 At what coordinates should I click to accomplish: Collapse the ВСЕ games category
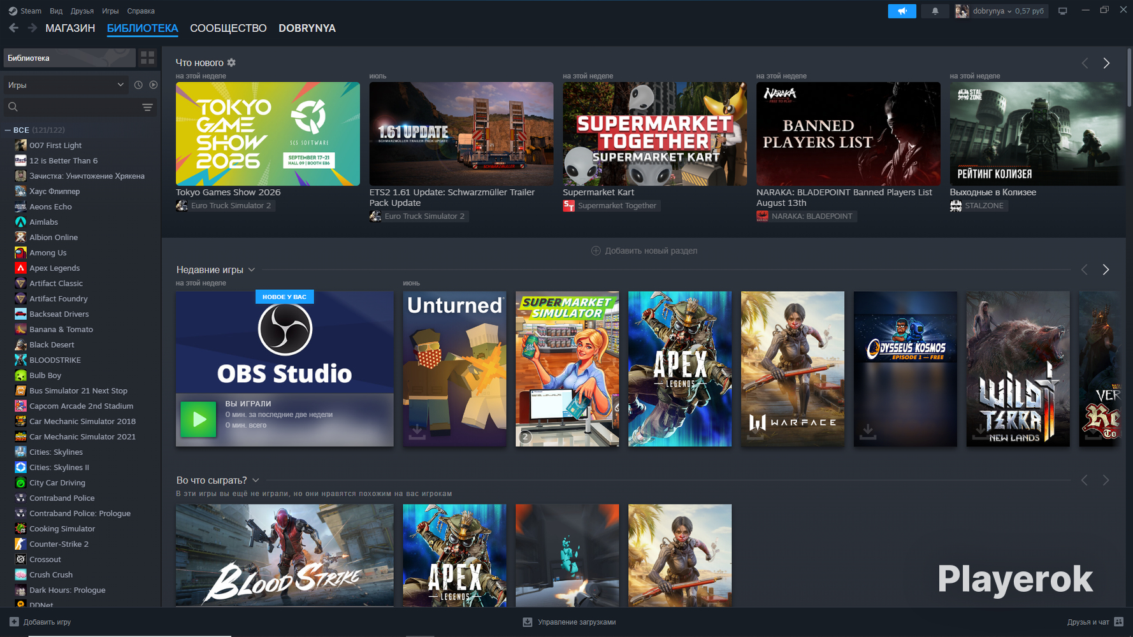click(8, 130)
